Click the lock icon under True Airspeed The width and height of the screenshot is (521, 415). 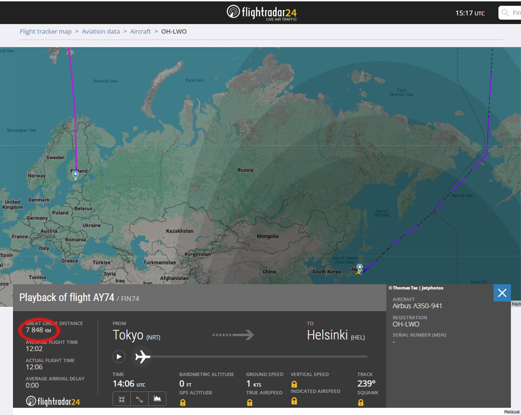[x=250, y=403]
